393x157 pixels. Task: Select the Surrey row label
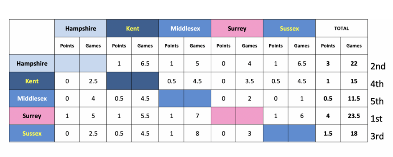32,116
